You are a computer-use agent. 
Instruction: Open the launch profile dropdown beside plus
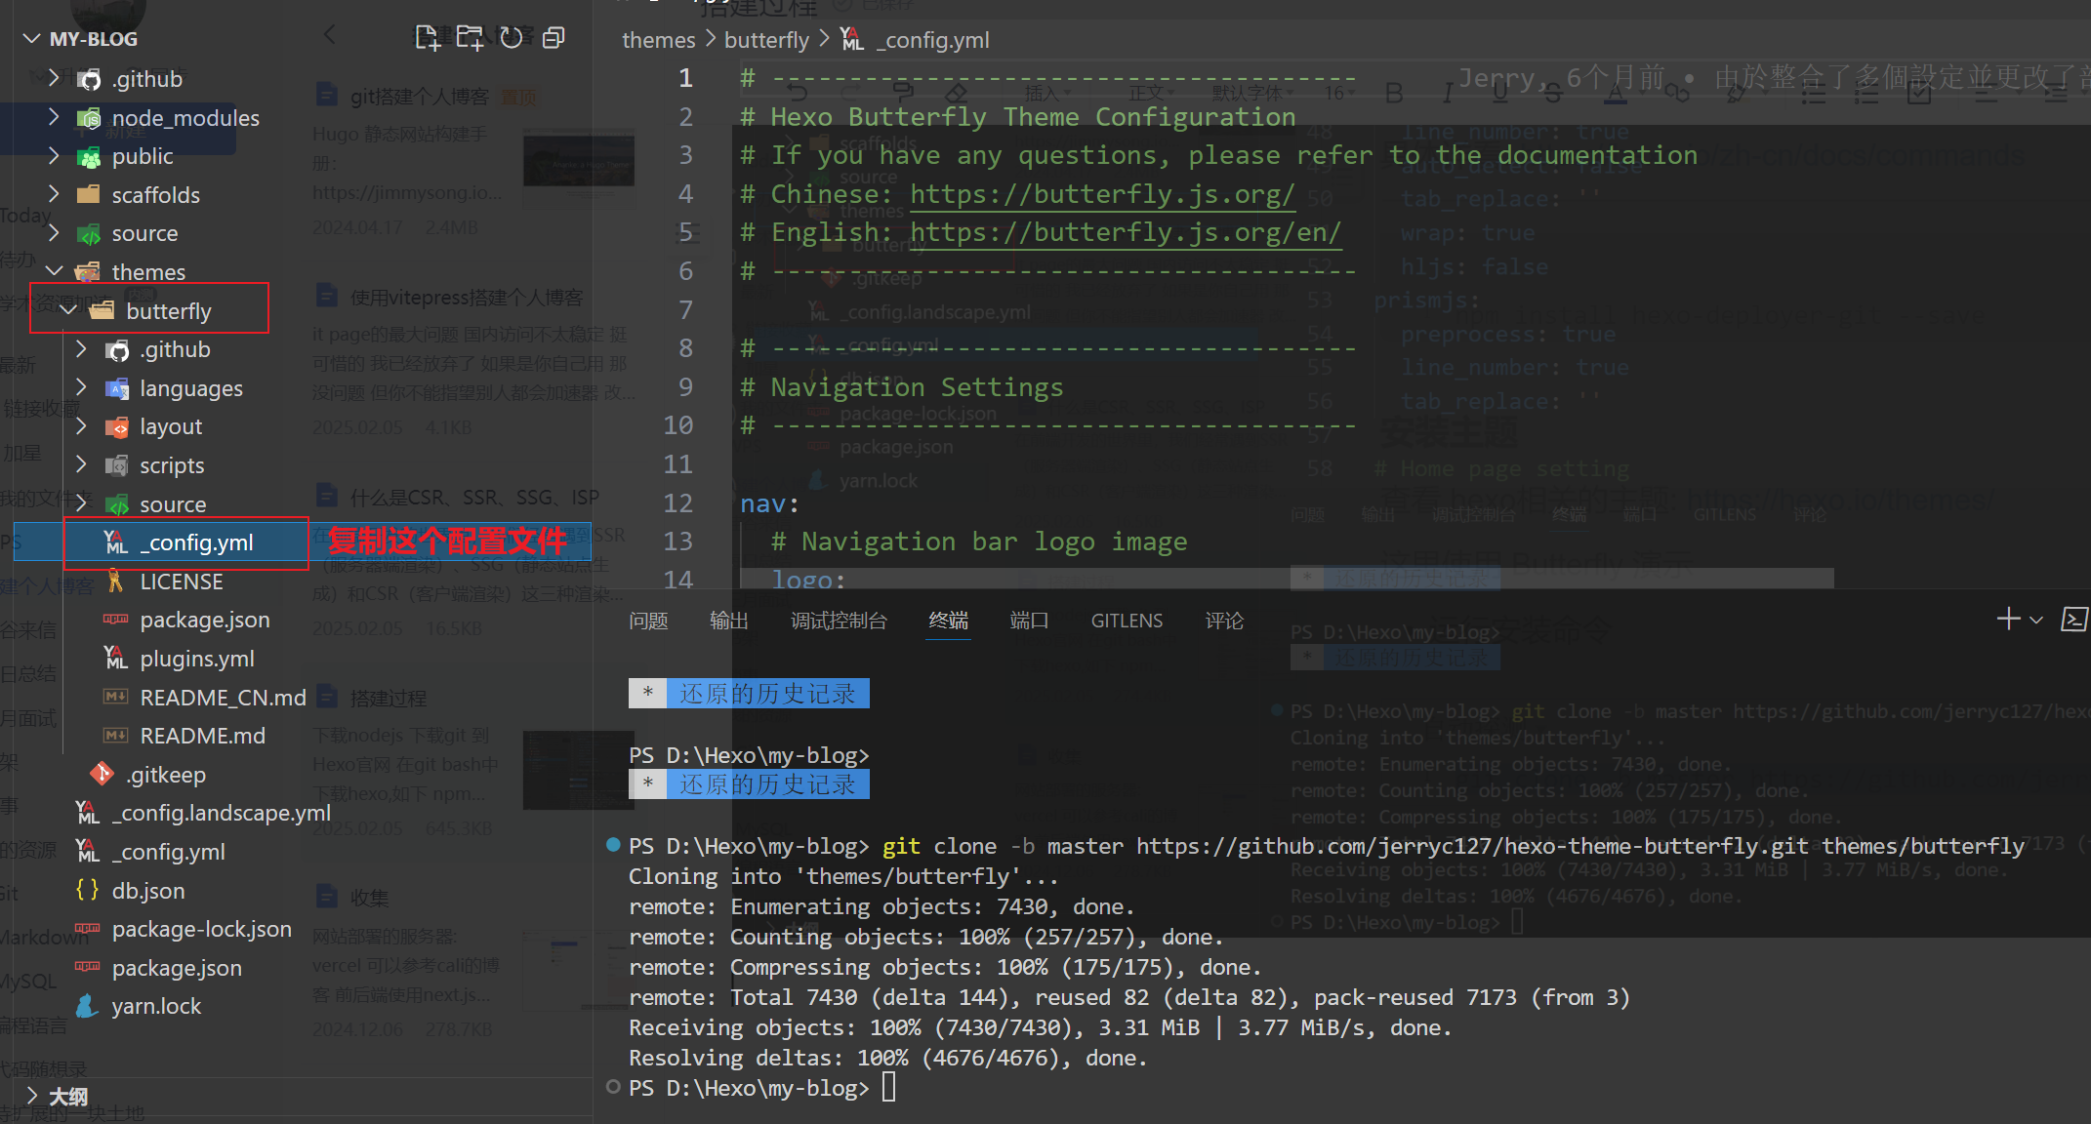click(2036, 620)
